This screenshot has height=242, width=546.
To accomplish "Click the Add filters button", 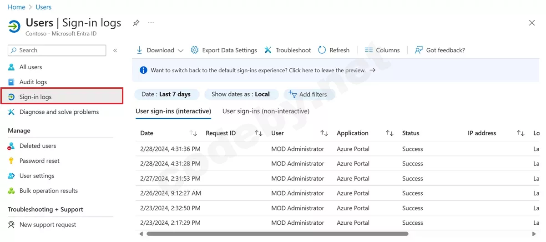I will pyautogui.click(x=308, y=95).
